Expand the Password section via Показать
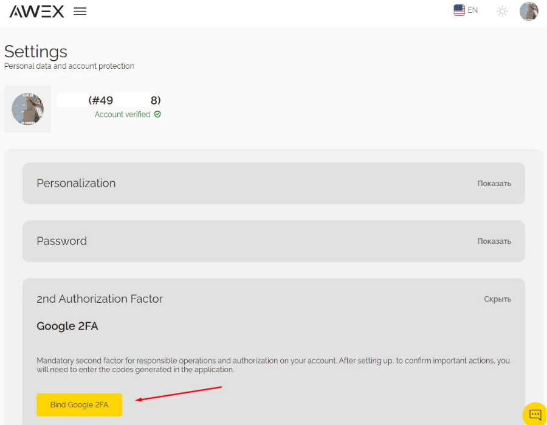The height and width of the screenshot is (425, 547). [x=494, y=241]
